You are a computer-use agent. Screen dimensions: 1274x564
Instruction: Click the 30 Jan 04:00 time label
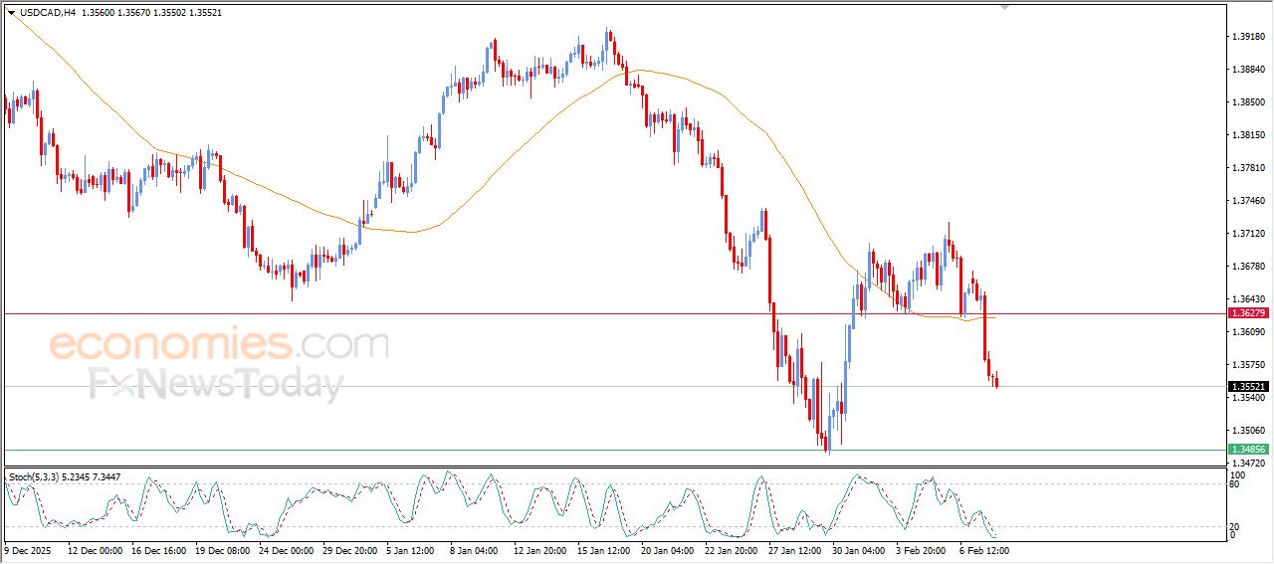[859, 549]
